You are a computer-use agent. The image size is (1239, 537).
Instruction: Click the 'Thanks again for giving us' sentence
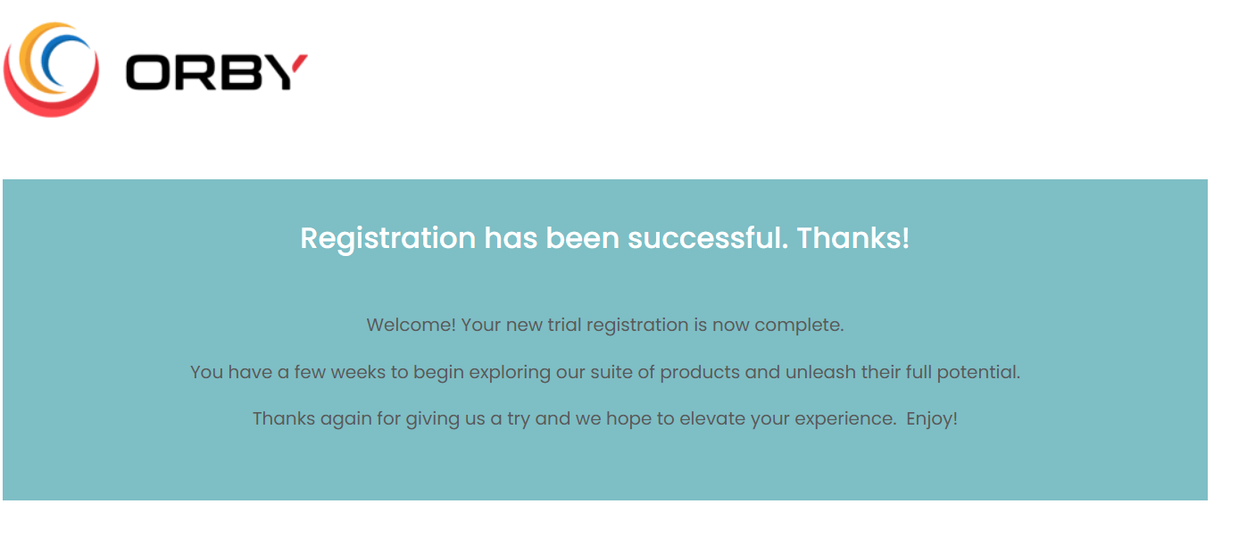pyautogui.click(x=605, y=418)
